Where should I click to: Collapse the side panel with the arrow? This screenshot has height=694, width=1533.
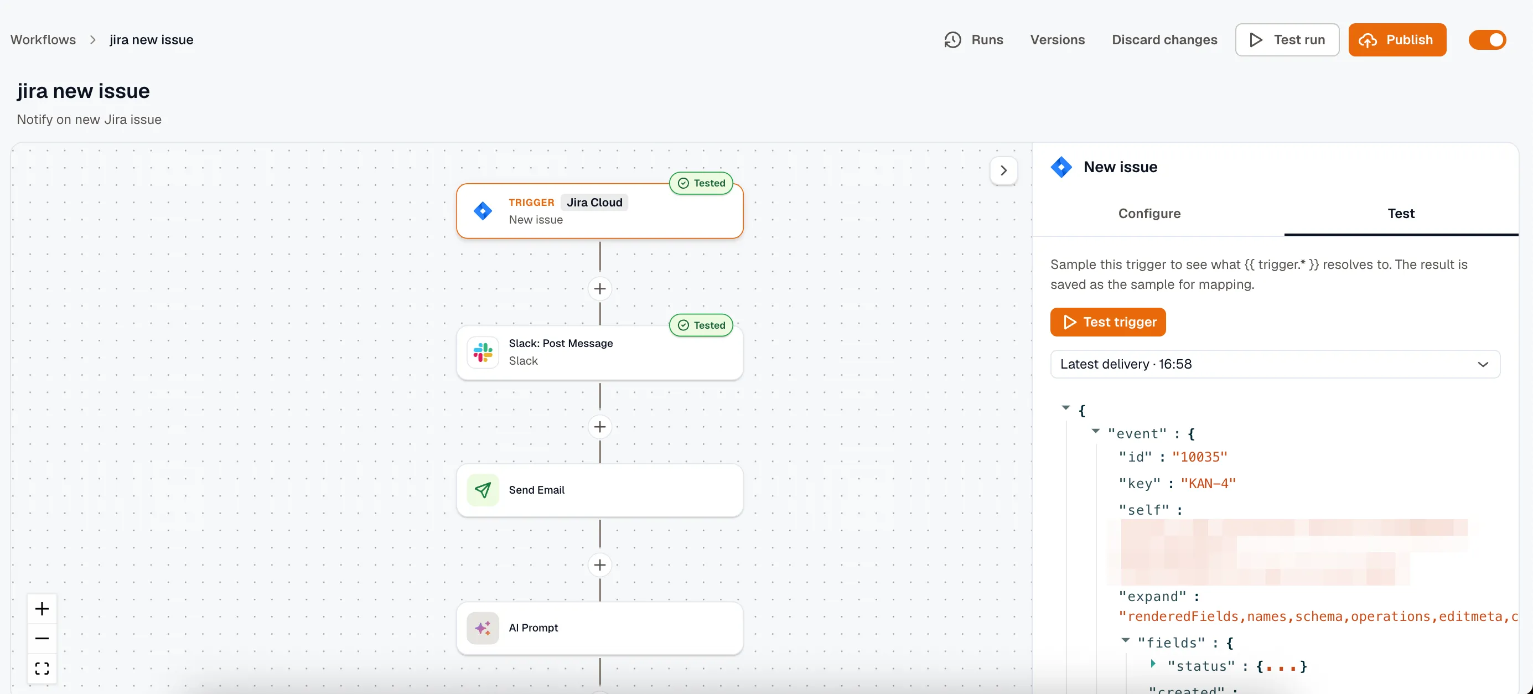(x=1003, y=170)
